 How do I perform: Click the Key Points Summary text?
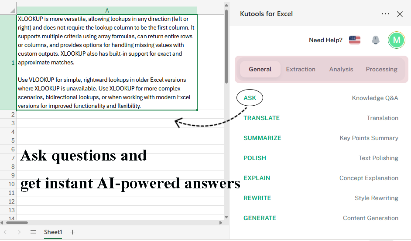click(369, 138)
